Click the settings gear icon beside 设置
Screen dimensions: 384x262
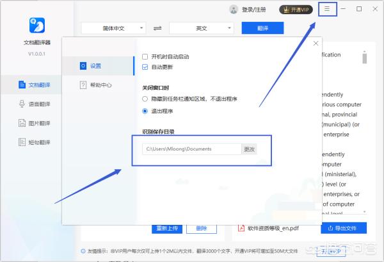click(x=83, y=66)
